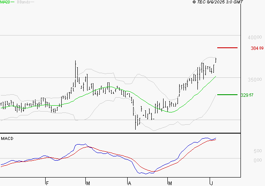Click the MACD panel label
The height and width of the screenshot is (186, 265).
point(7,139)
